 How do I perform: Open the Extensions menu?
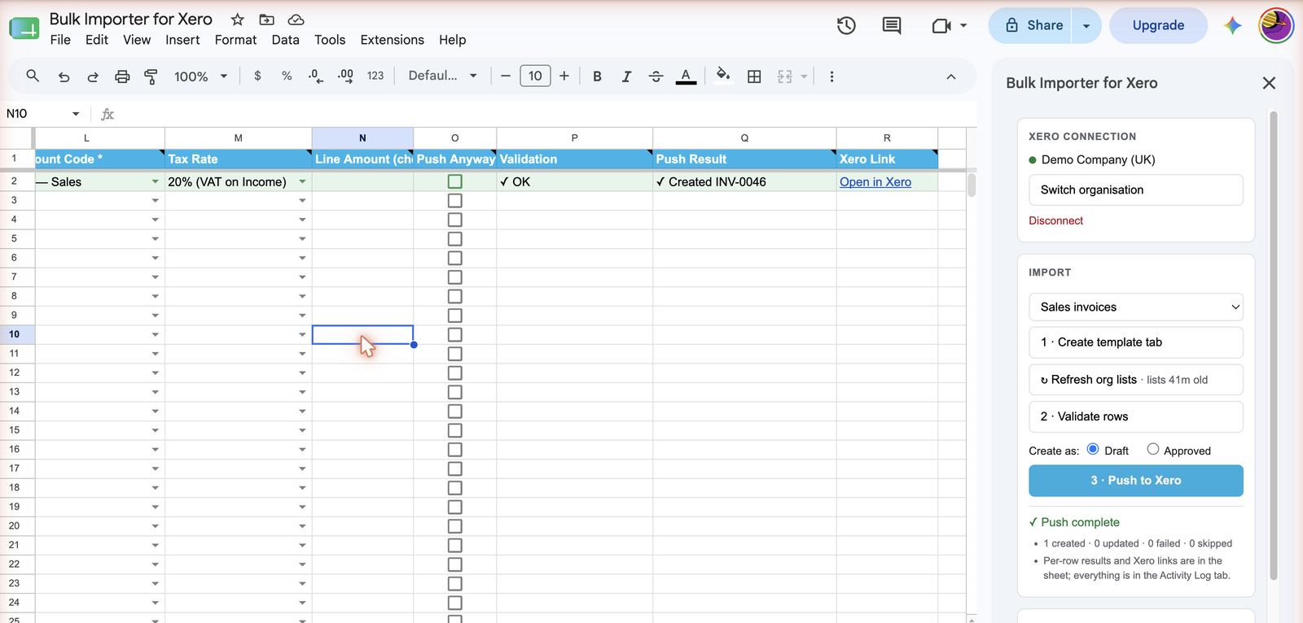click(392, 40)
